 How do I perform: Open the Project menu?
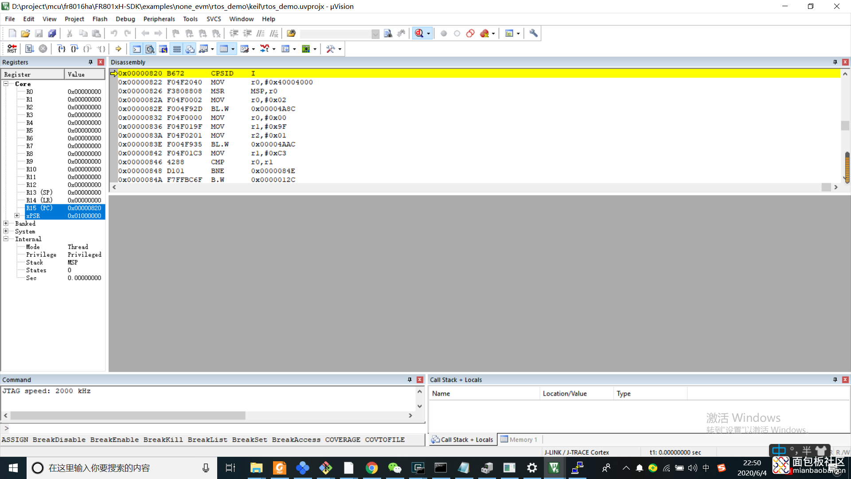click(x=74, y=19)
